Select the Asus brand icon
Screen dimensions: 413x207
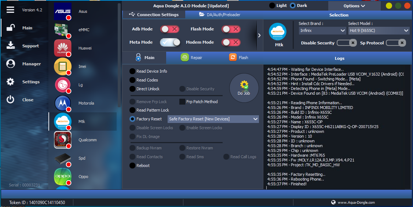point(63,11)
